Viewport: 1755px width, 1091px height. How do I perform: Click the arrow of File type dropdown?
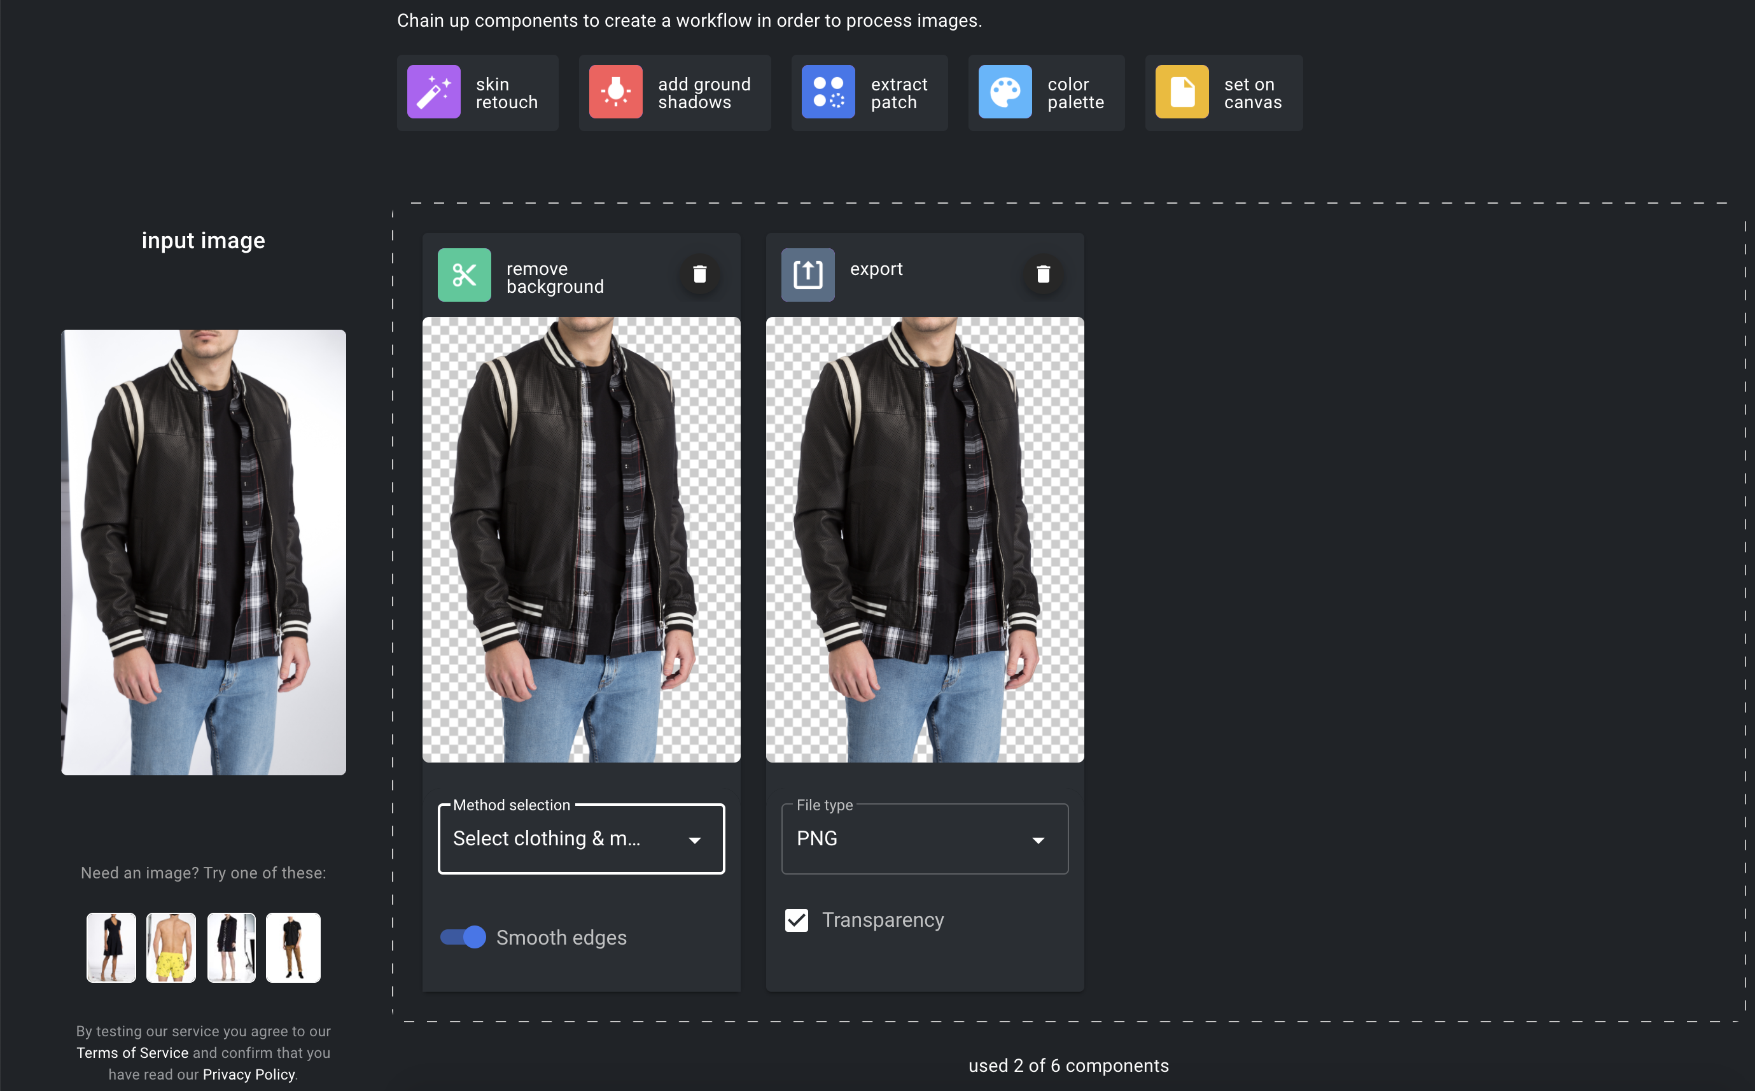click(1038, 841)
